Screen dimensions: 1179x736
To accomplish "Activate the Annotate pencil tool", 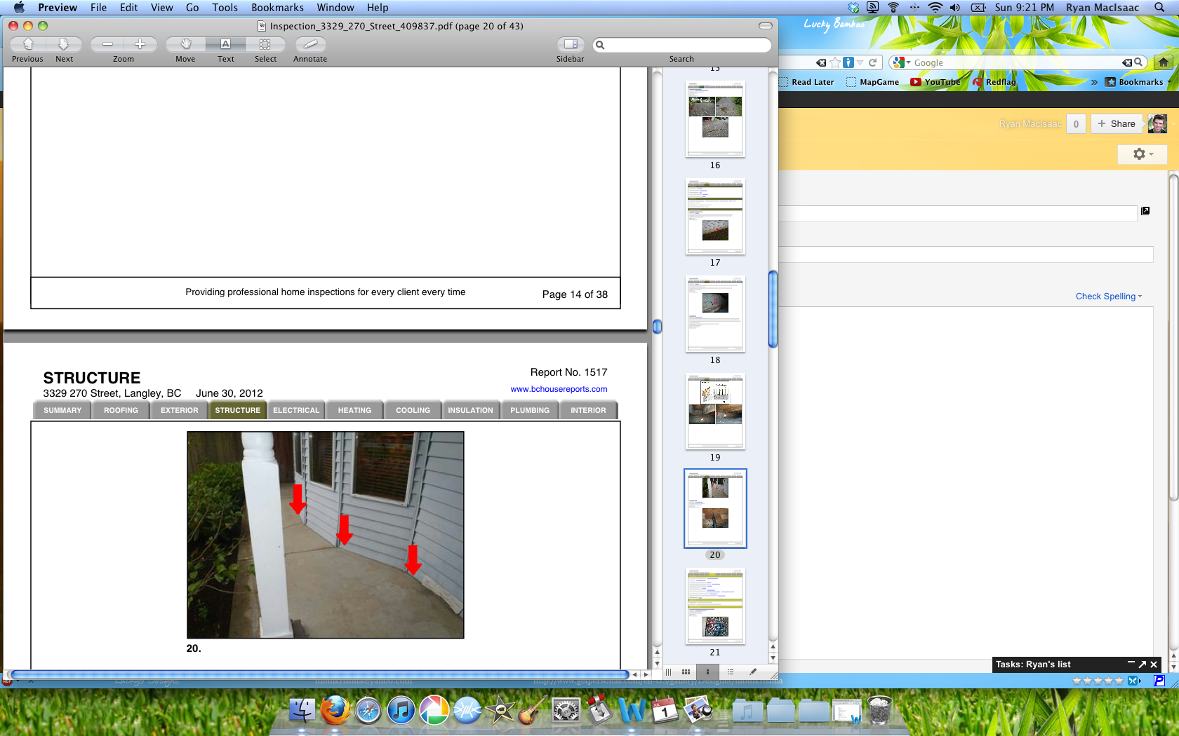I will pyautogui.click(x=310, y=44).
